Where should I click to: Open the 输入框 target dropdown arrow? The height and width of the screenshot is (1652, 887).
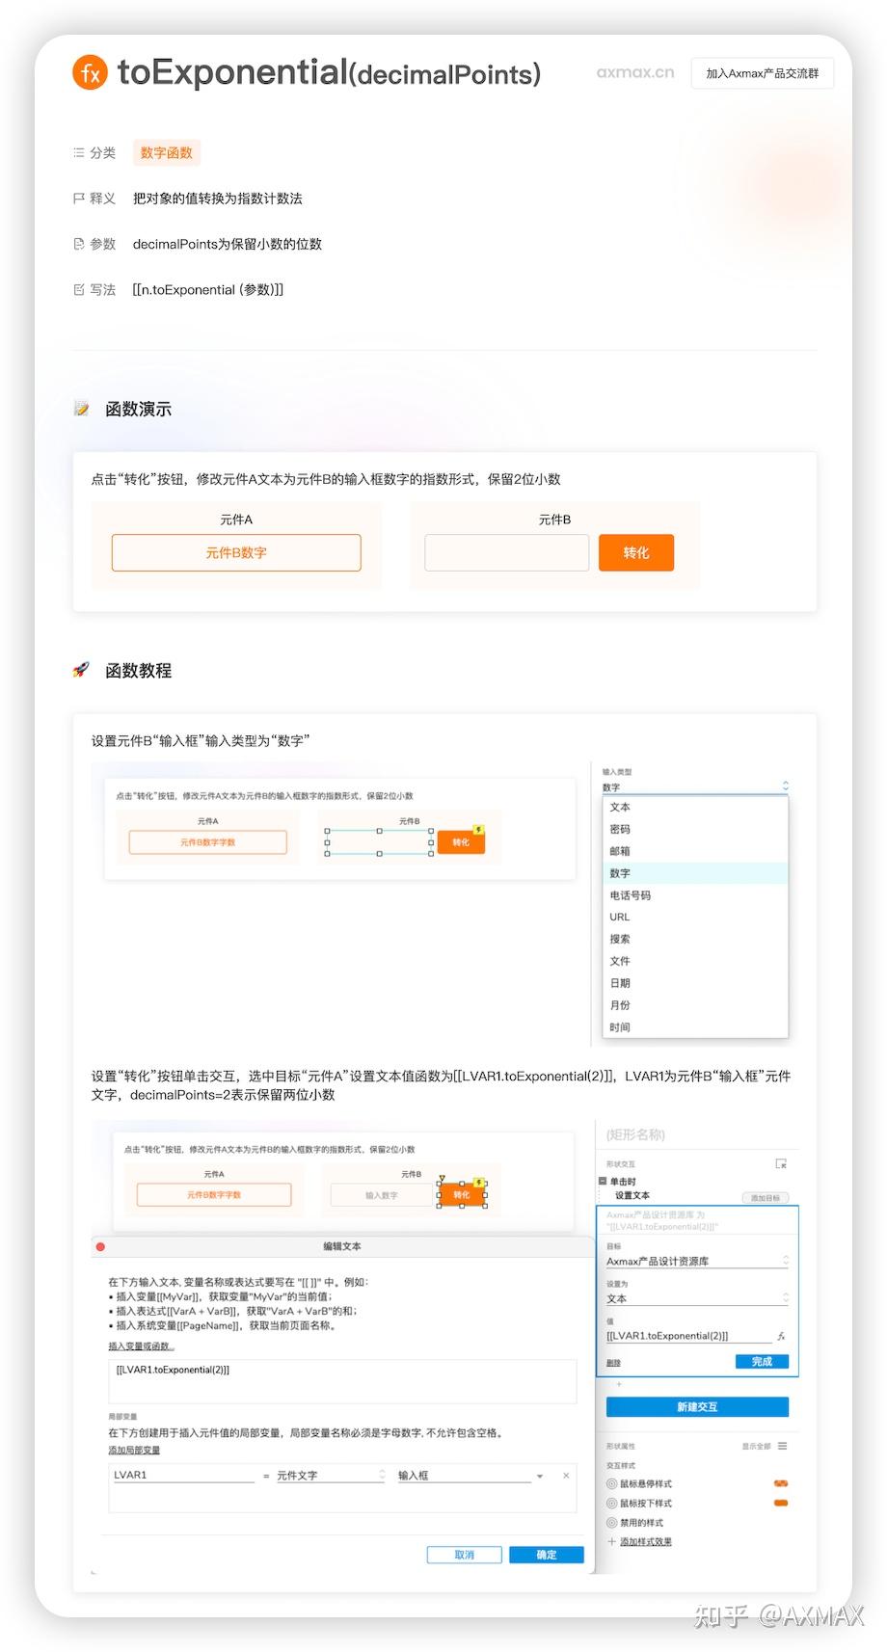540,1476
